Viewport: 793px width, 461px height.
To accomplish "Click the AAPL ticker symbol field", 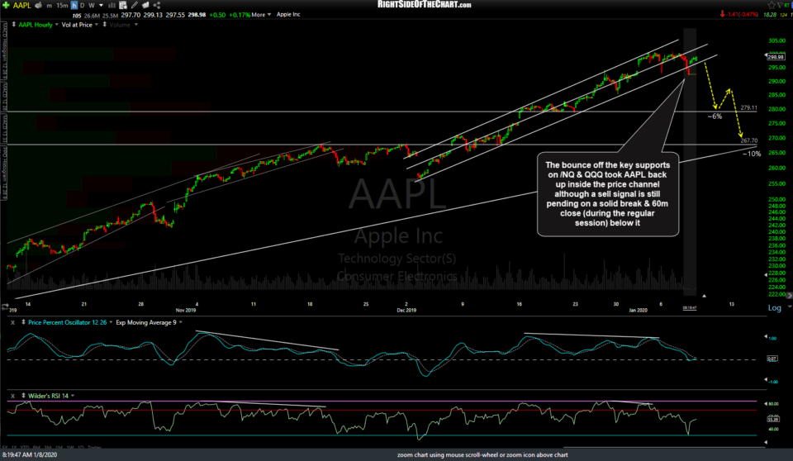I will (x=21, y=5).
